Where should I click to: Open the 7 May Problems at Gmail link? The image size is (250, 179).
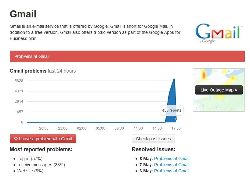pos(172,165)
